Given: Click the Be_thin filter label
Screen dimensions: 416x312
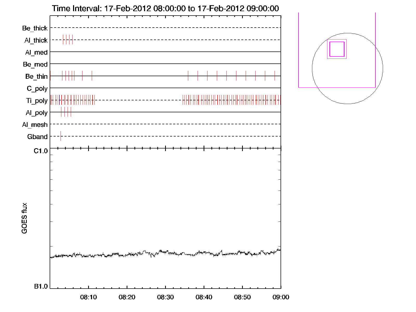Looking at the screenshot, I should coord(36,76).
